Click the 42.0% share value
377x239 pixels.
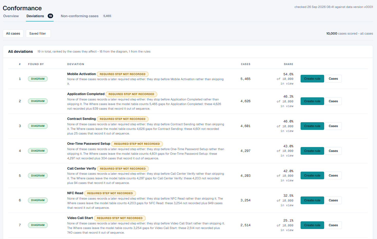click(x=288, y=171)
